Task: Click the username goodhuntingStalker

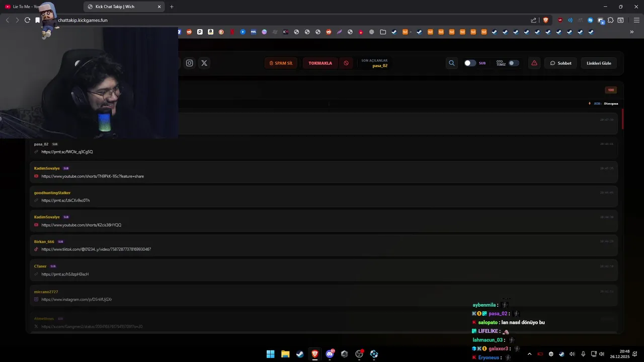Action: [x=52, y=193]
